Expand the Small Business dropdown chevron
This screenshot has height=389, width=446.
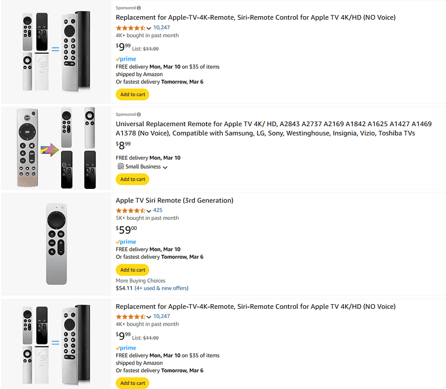tap(165, 167)
